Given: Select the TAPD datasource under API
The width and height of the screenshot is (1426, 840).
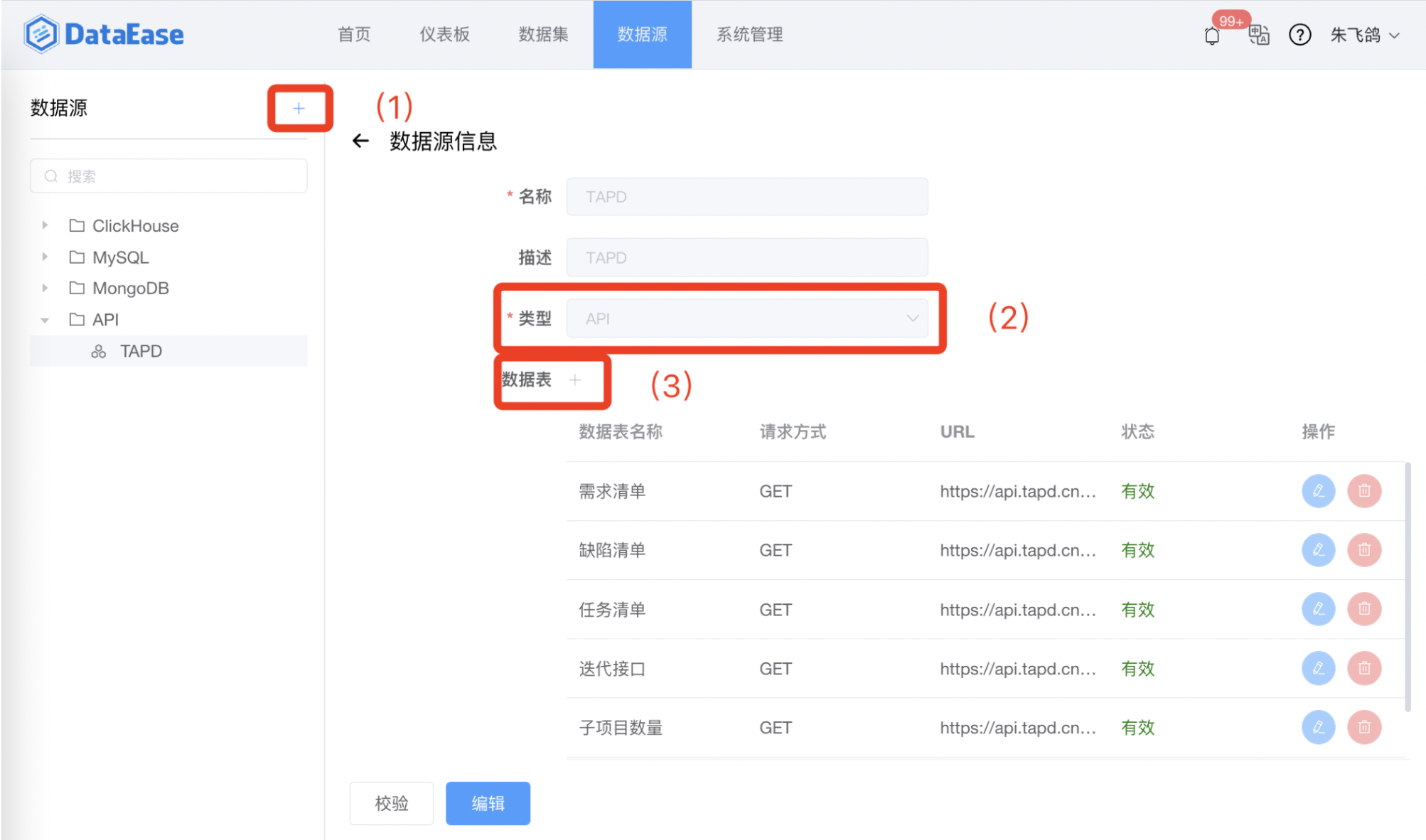Looking at the screenshot, I should click(x=140, y=350).
